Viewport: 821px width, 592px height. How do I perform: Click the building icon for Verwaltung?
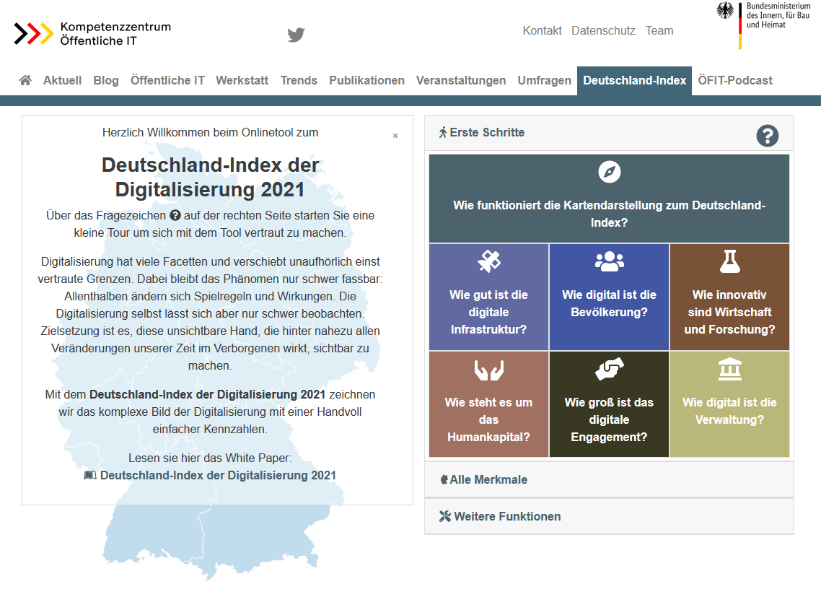pos(730,369)
